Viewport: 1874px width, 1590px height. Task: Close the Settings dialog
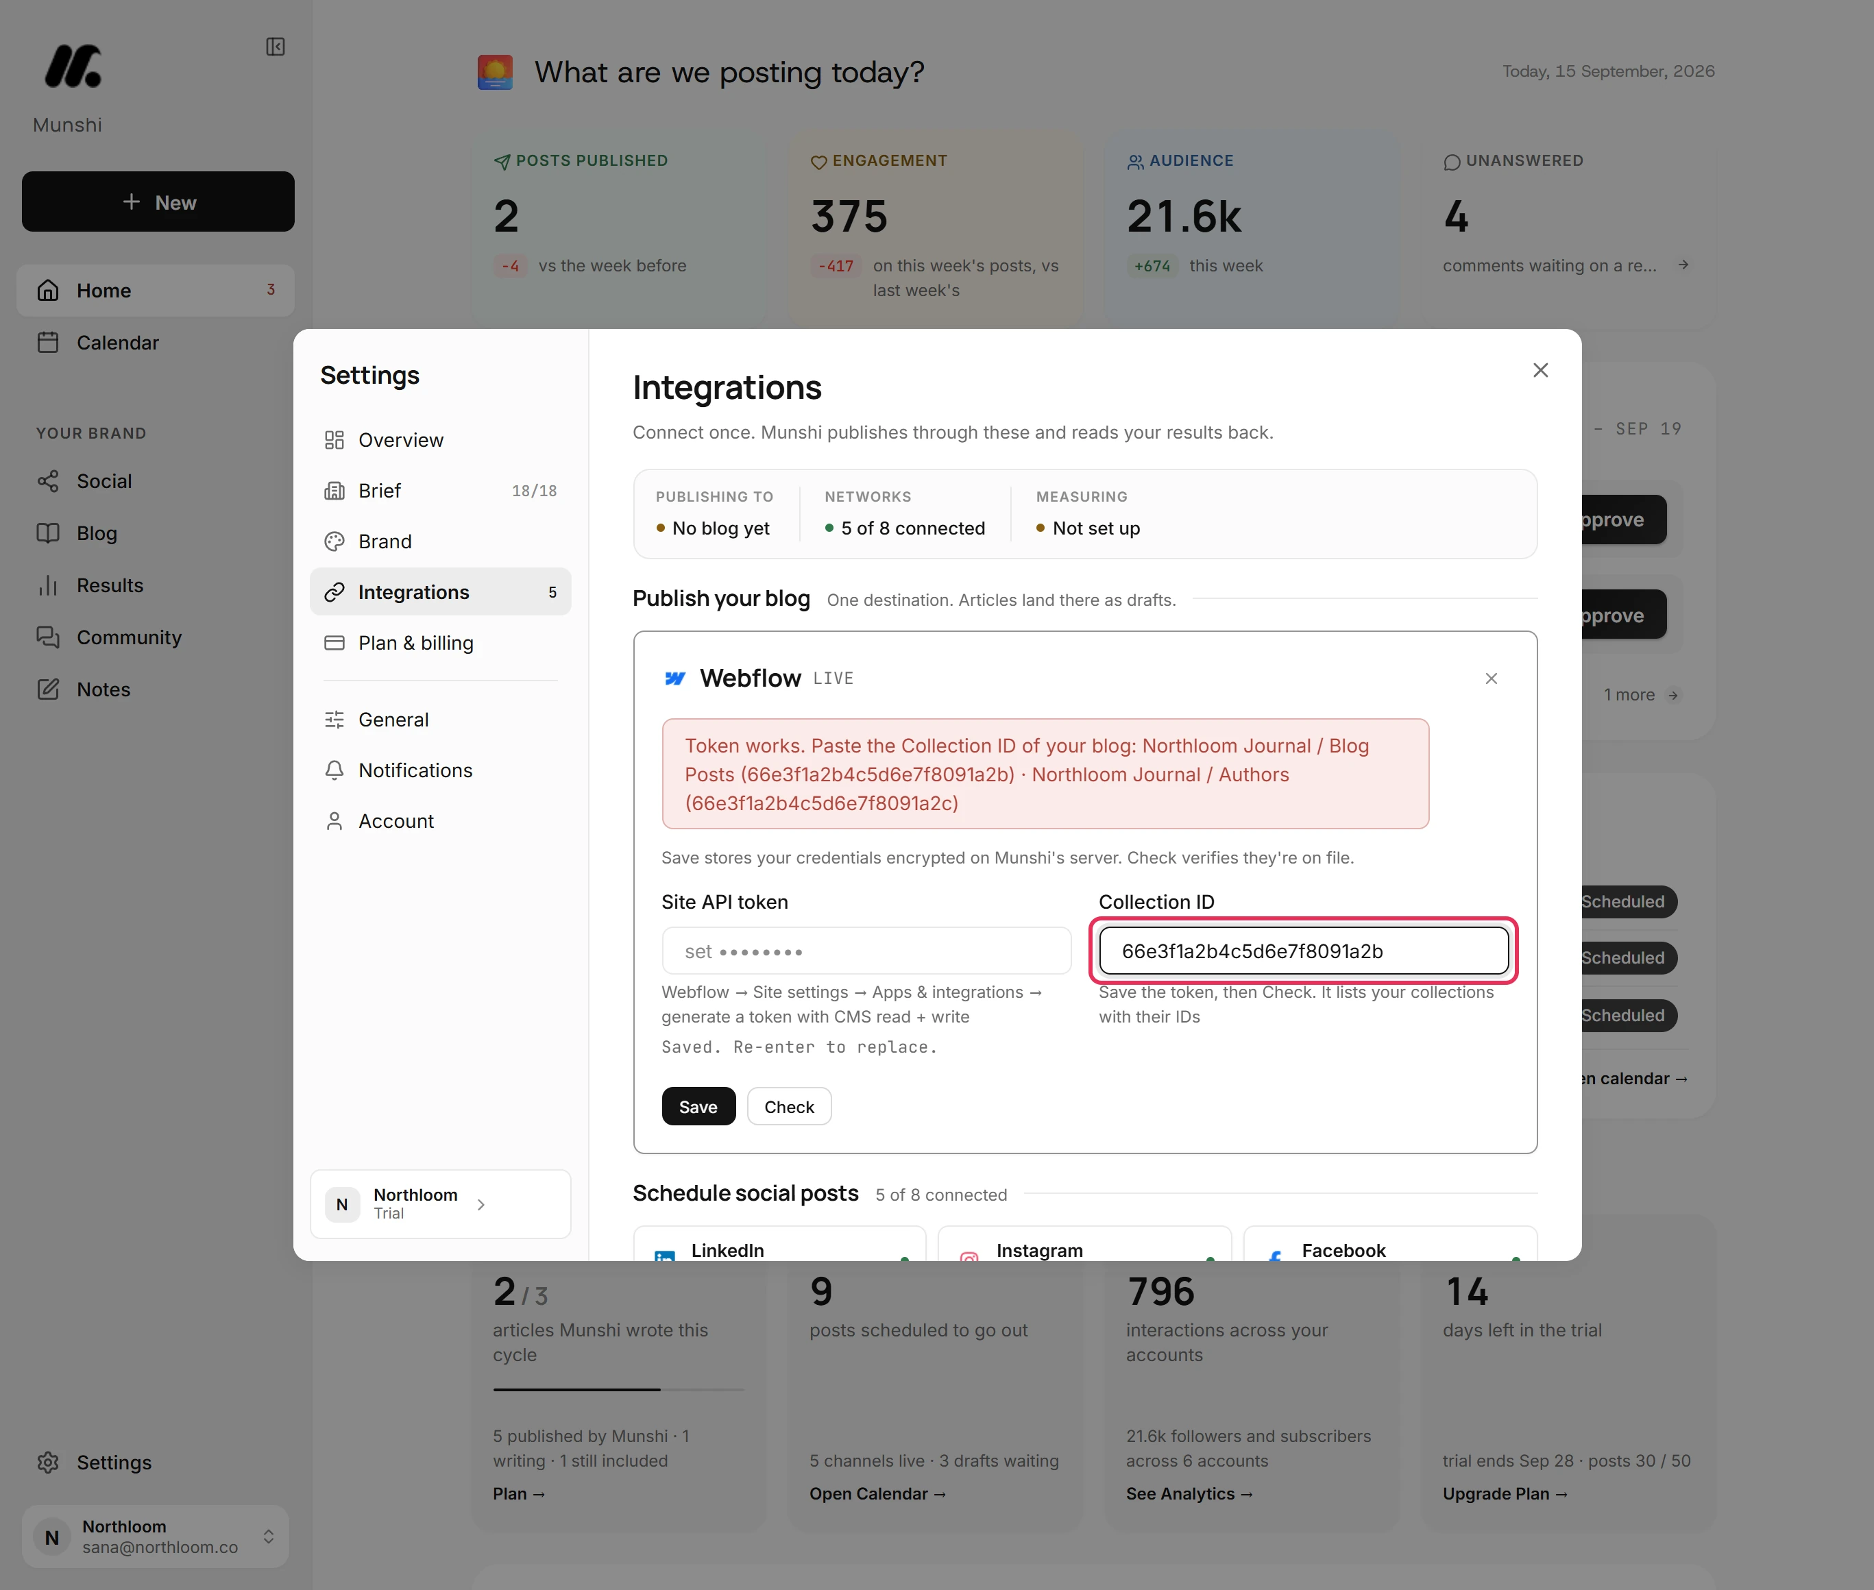[1540, 371]
